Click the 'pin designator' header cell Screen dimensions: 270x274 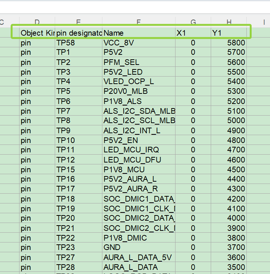click(78, 33)
